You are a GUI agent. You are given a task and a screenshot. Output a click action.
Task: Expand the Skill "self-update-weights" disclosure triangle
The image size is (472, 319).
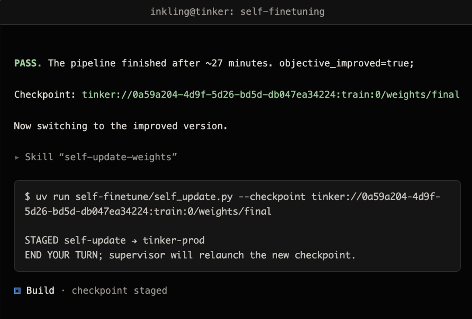17,158
